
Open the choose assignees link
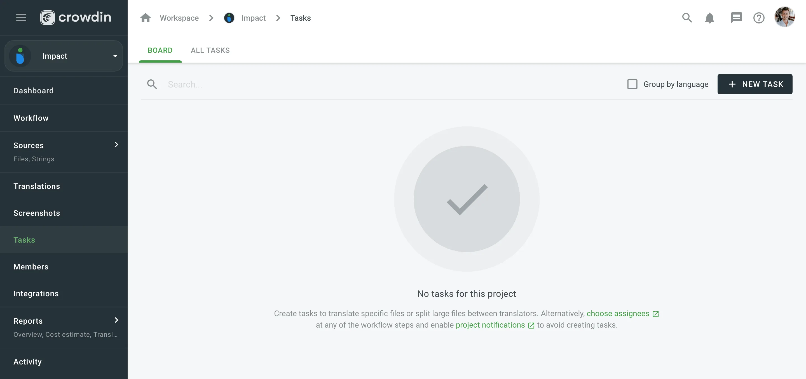pos(618,313)
